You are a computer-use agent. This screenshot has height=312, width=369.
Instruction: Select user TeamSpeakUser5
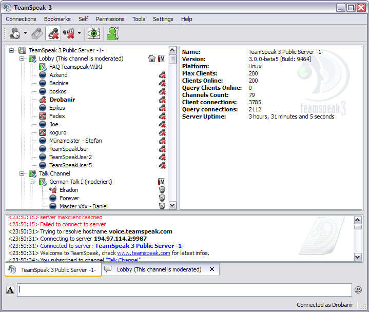click(71, 165)
